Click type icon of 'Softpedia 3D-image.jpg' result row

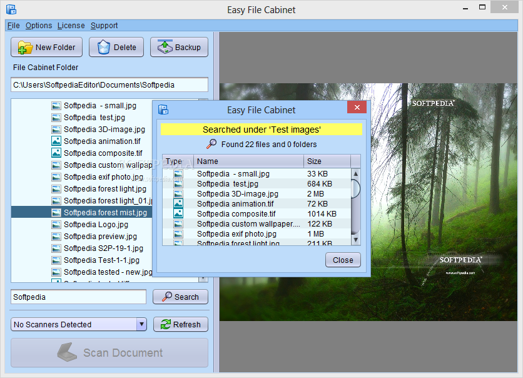(178, 194)
